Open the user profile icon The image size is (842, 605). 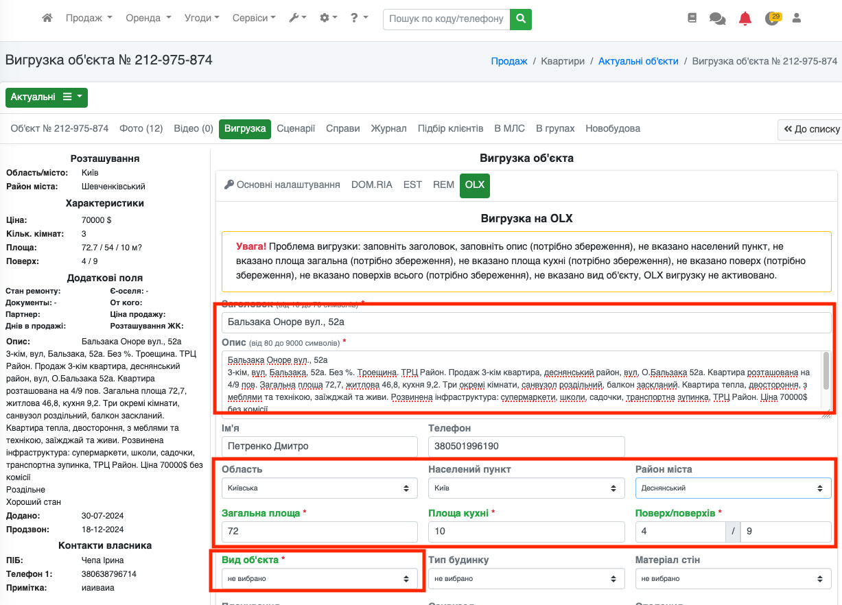tap(797, 19)
